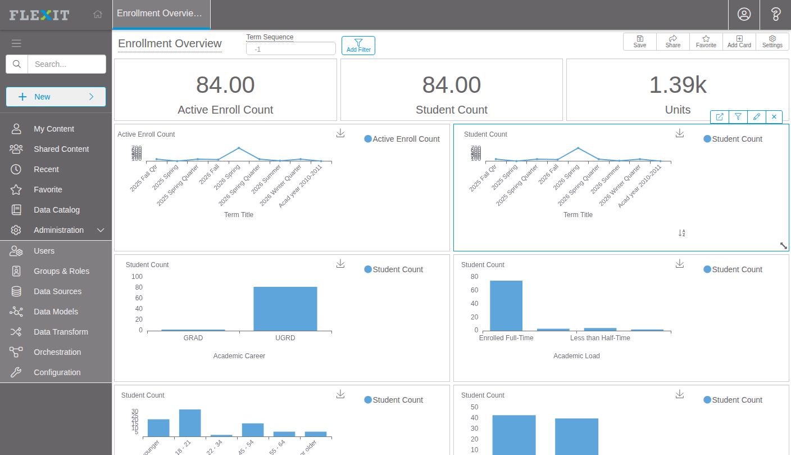Toggle Student Count legend in Academic Career chart
The image size is (791, 455).
pos(393,269)
